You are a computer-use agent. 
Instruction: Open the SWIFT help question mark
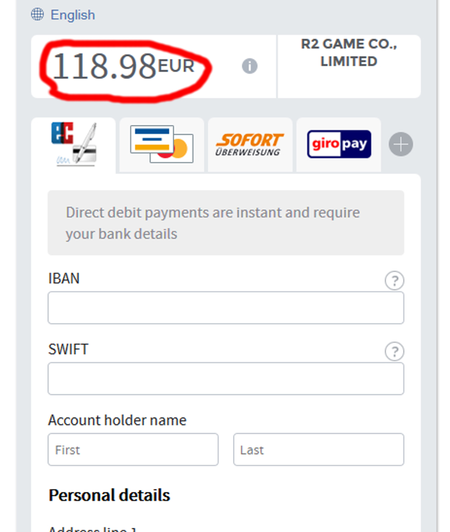tap(394, 351)
